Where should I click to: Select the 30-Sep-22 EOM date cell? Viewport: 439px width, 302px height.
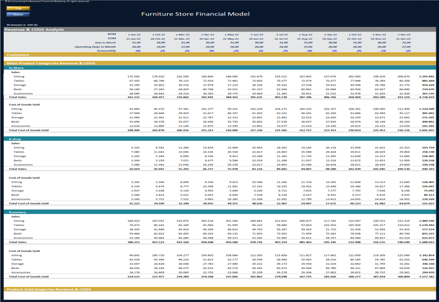click(x=330, y=39)
